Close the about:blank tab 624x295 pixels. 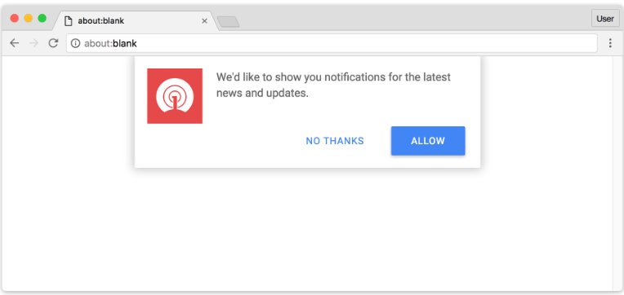204,21
